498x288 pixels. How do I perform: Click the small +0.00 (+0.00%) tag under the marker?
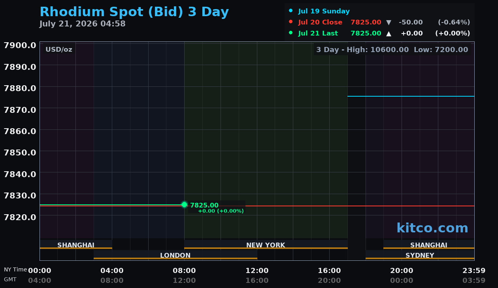coord(221,211)
